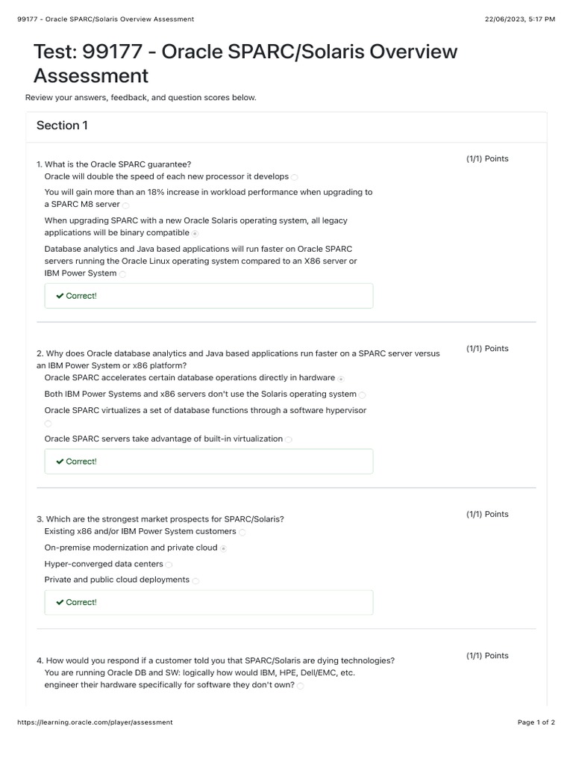The height and width of the screenshot is (765, 573).
Task: Pick the "software hypervisor" answer radio button
Action: (x=48, y=424)
